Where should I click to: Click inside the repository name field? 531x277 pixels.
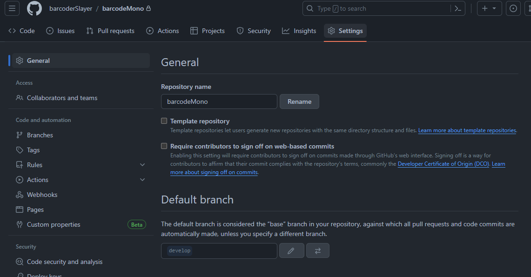click(219, 101)
